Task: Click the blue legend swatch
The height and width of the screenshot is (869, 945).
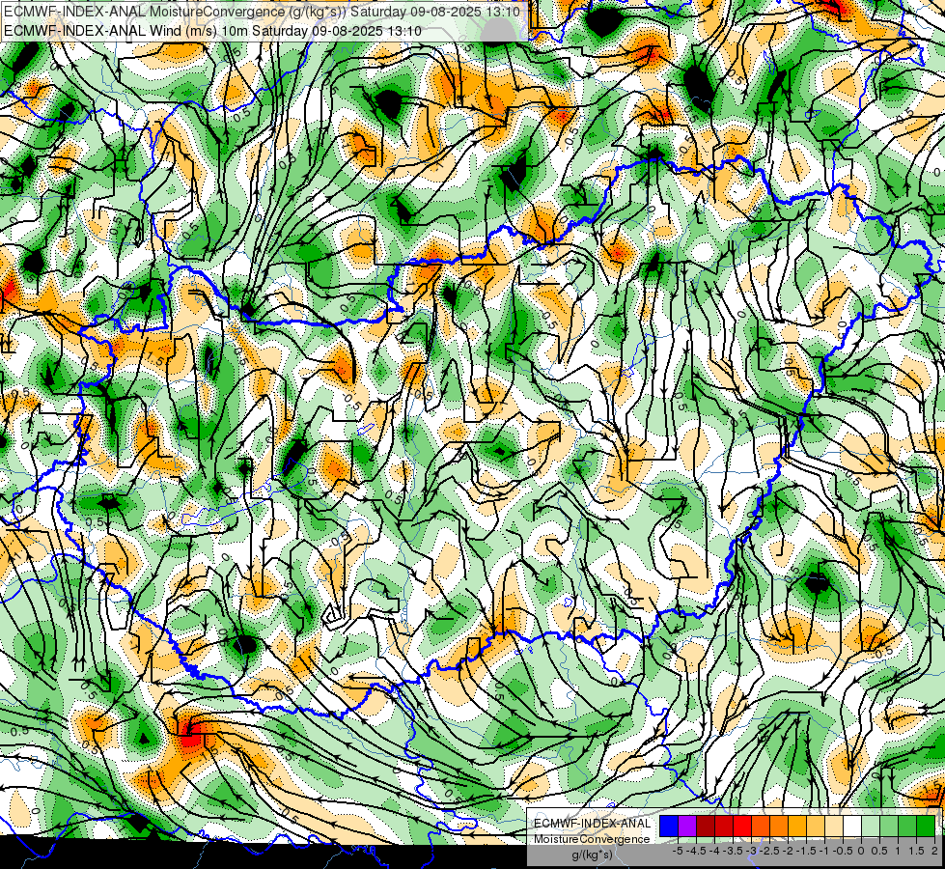Action: (x=669, y=827)
